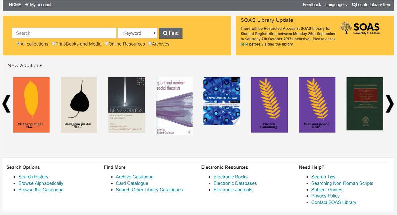The image size is (397, 215).
Task: Open the Archive Catalogue link
Action: coord(135,177)
